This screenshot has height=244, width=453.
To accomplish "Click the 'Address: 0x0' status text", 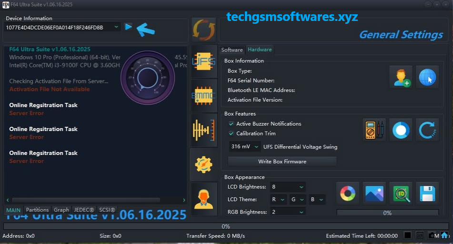I will pyautogui.click(x=19, y=236).
